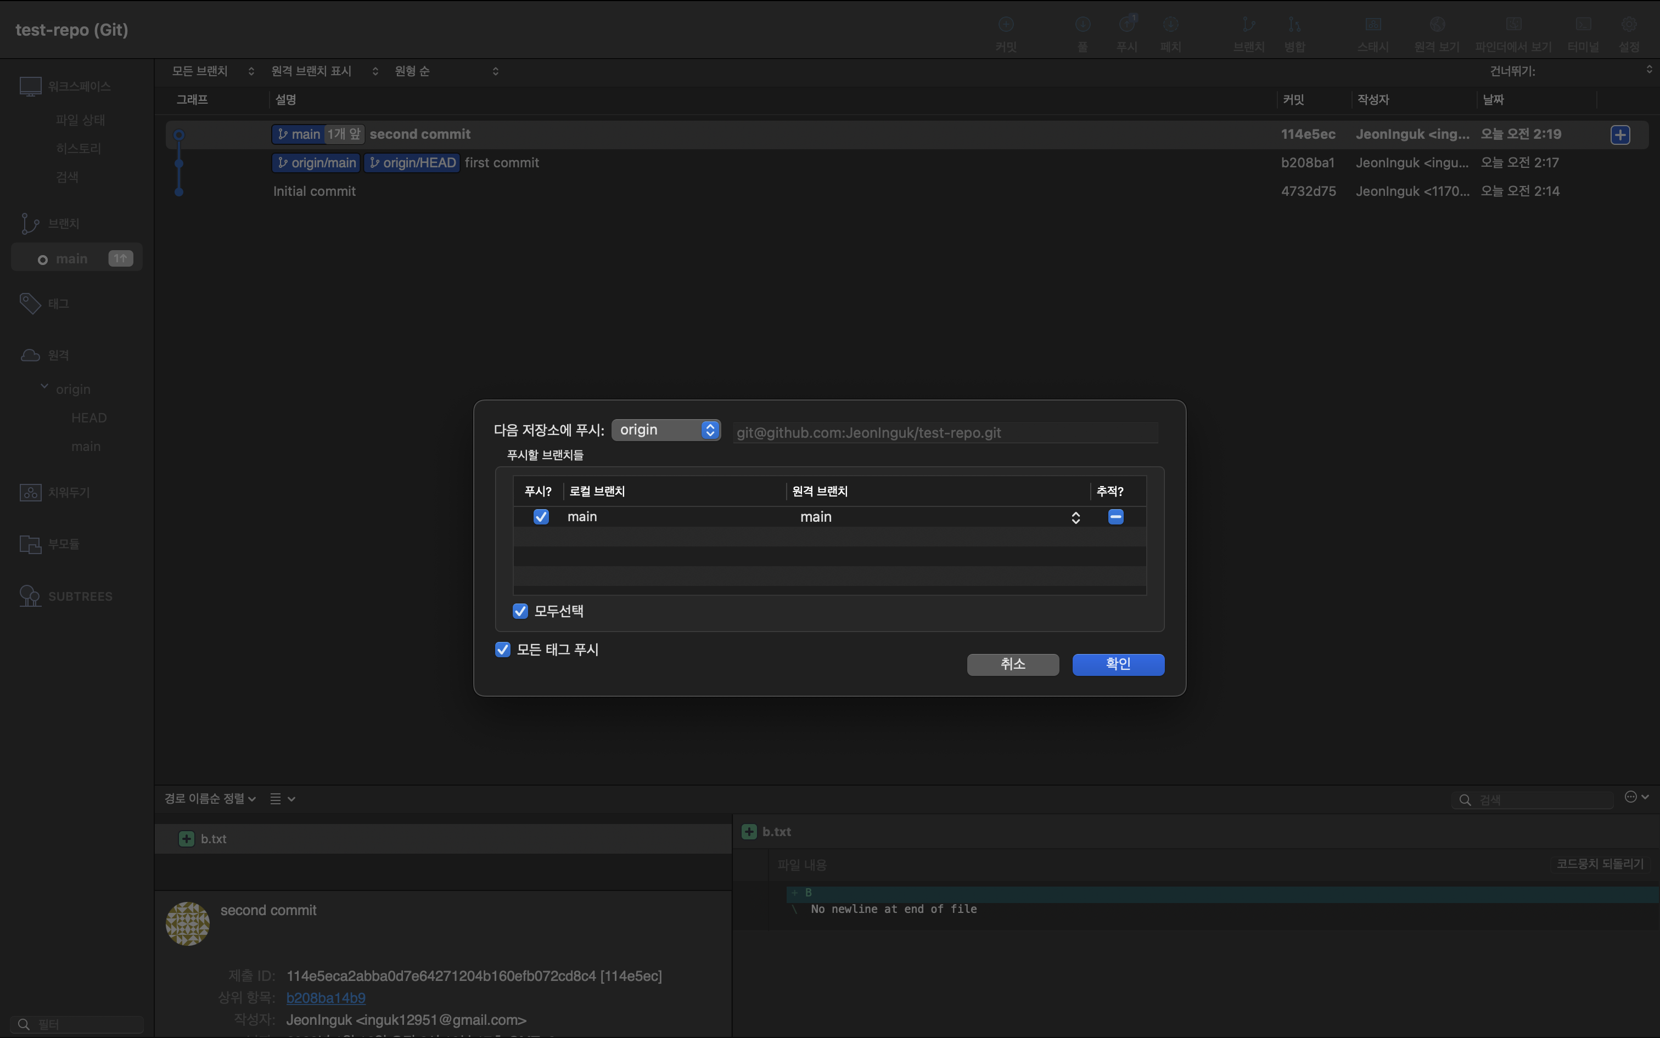Click the plus icon on second commit row
The width and height of the screenshot is (1660, 1038).
pyautogui.click(x=1620, y=134)
